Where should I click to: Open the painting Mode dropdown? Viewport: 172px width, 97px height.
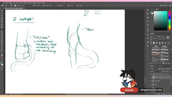coord(26,5)
